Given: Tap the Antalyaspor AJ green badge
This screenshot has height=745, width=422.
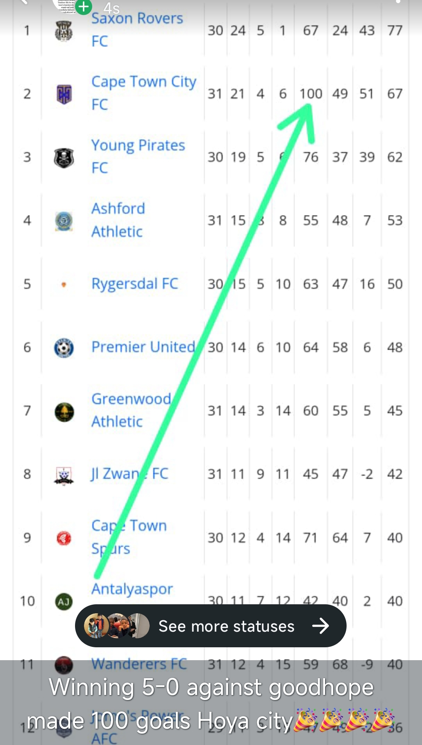Looking at the screenshot, I should click(64, 602).
